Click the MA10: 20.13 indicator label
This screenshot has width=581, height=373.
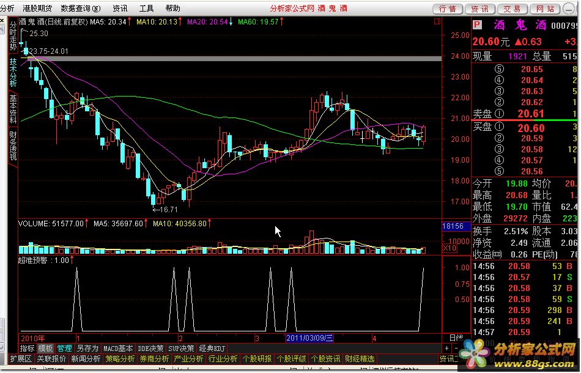pyautogui.click(x=159, y=22)
